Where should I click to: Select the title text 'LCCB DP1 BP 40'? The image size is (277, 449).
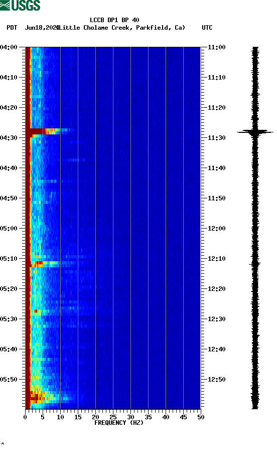point(114,20)
